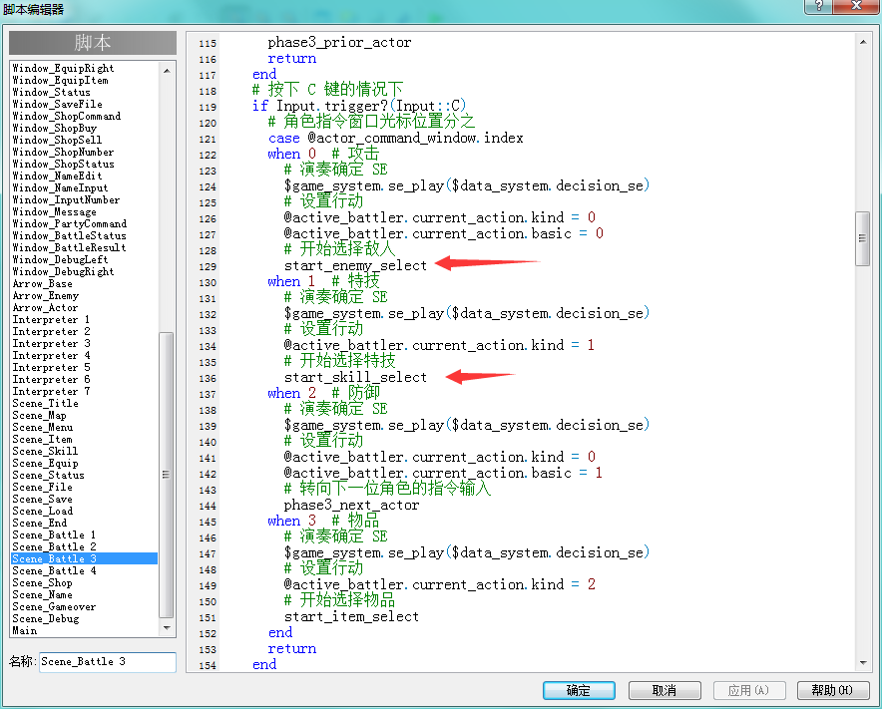The height and width of the screenshot is (709, 882).
Task: Click the phase3_next_actor code line
Action: point(351,506)
